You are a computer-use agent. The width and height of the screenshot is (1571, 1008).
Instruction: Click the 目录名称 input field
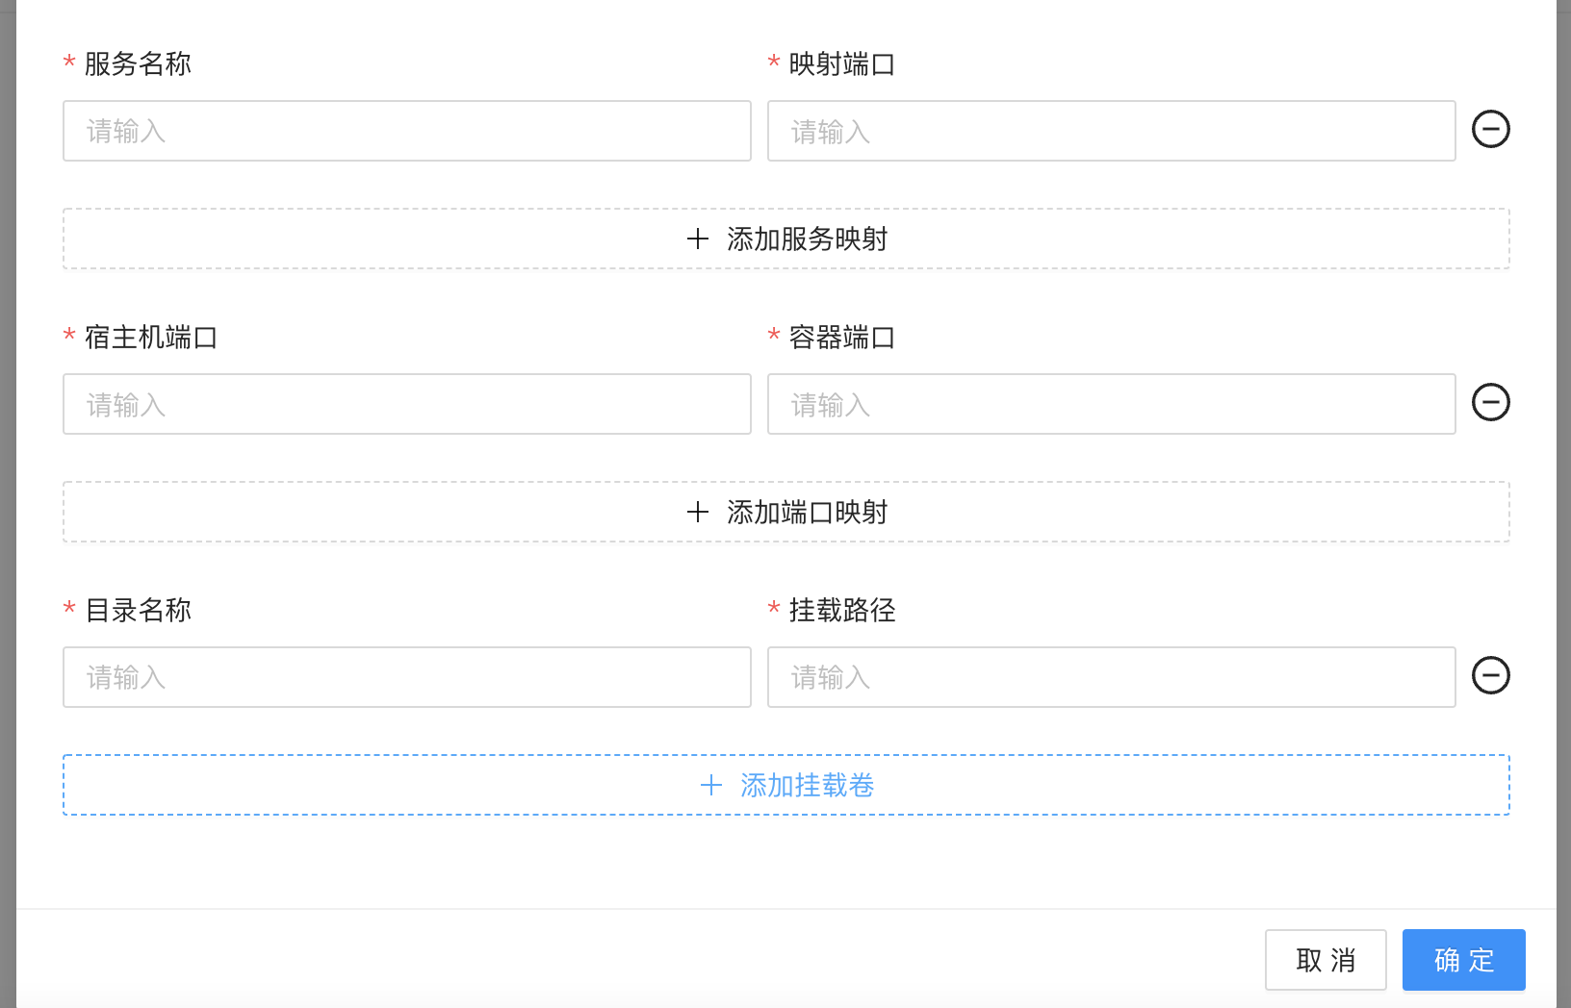click(x=406, y=677)
